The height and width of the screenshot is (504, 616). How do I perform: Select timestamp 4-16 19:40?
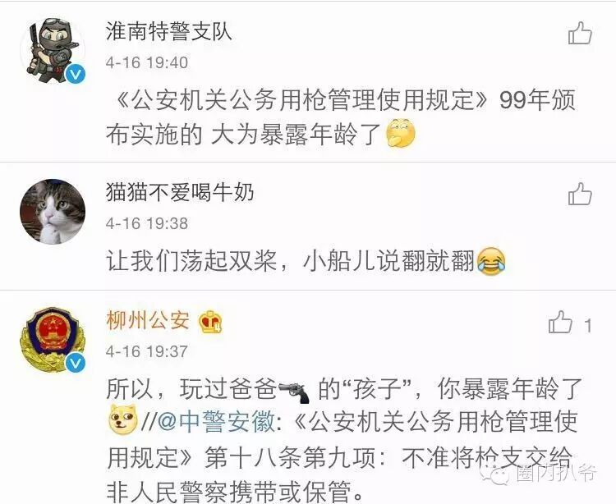[147, 63]
